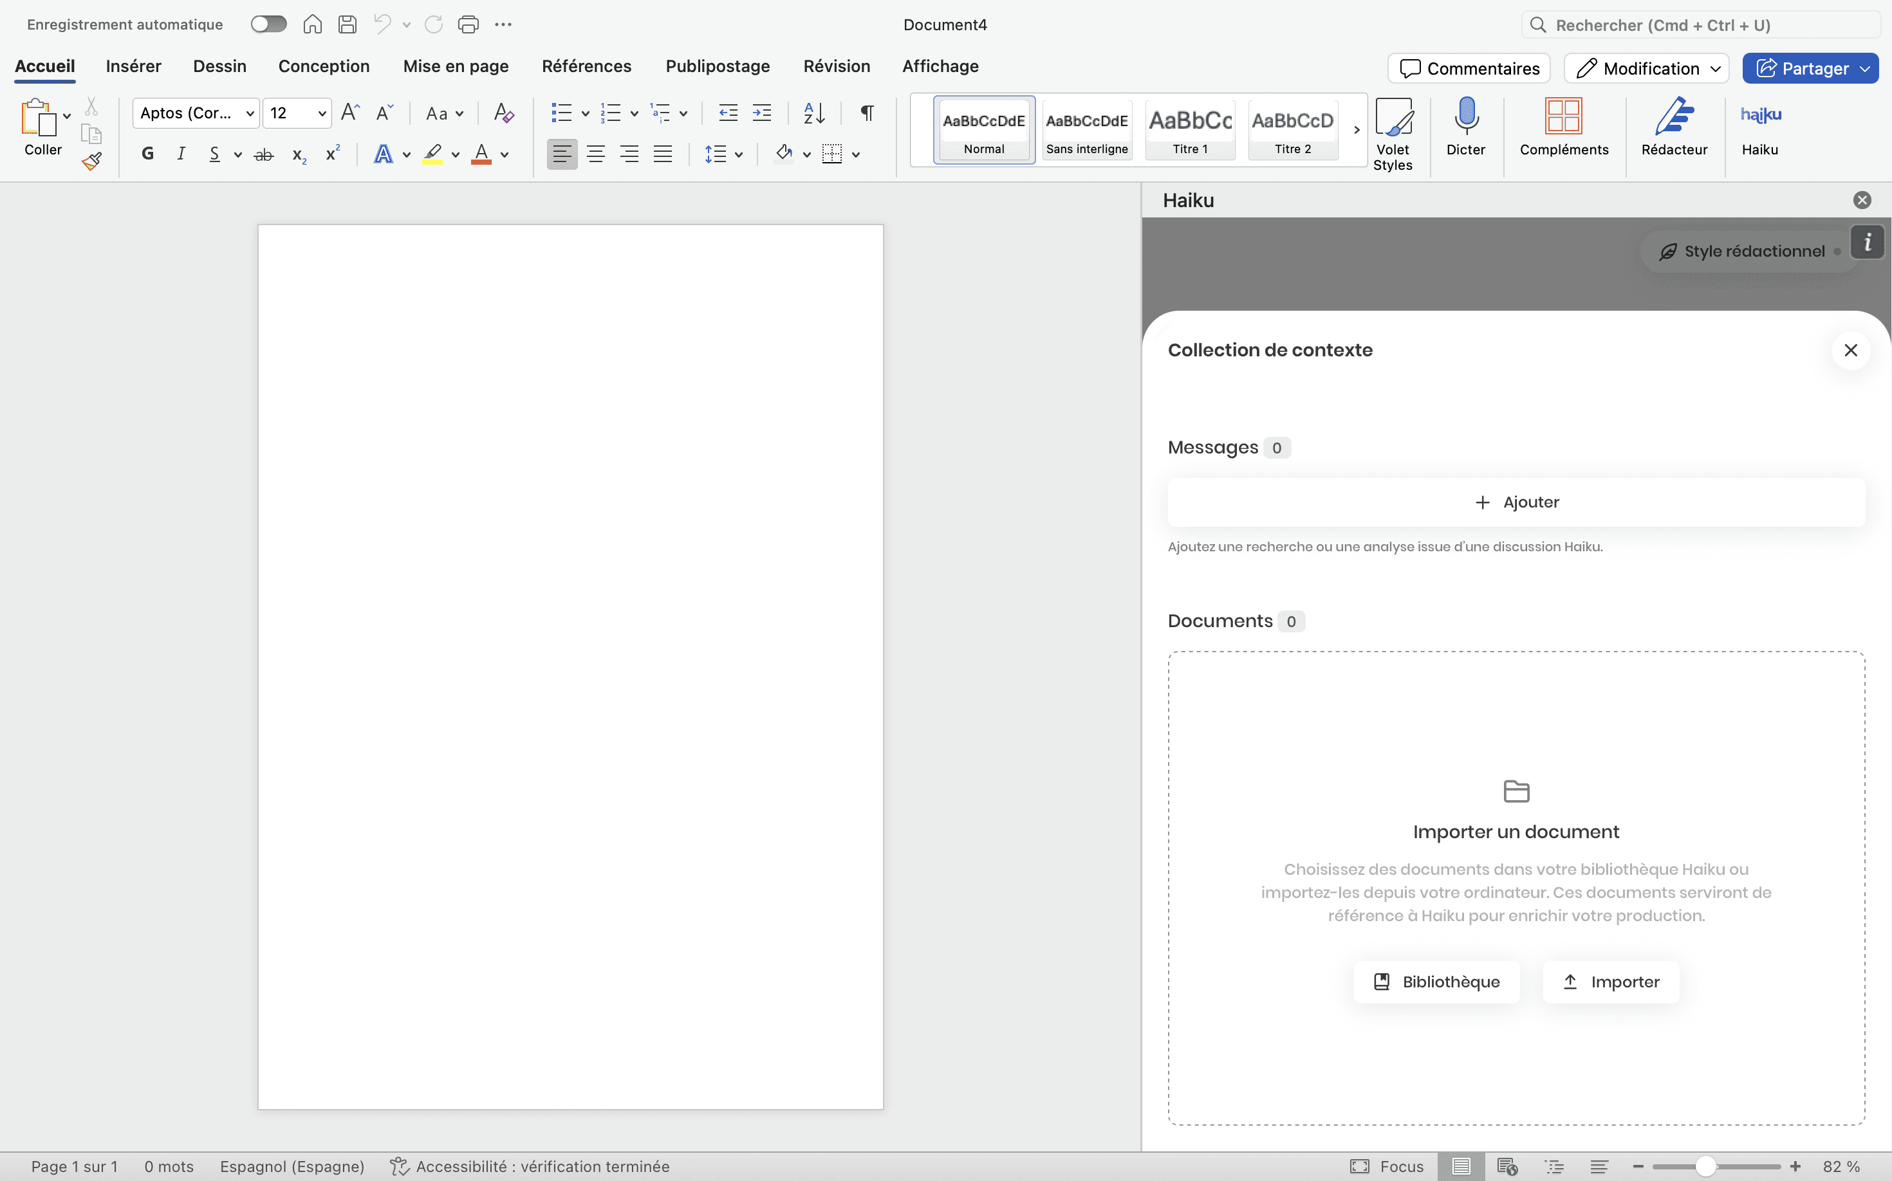Viewport: 1892px width, 1181px height.
Task: Click the sort A to Z icon
Action: tap(813, 113)
